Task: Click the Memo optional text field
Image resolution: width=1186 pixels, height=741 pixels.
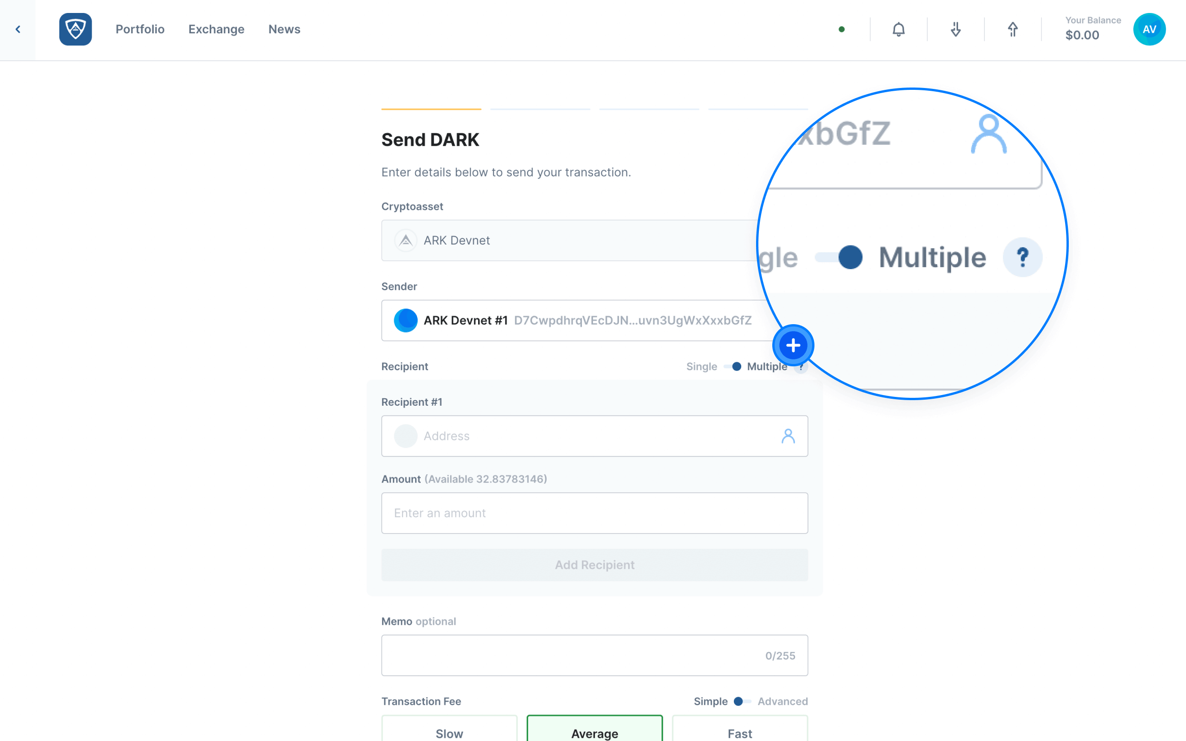Action: click(594, 656)
